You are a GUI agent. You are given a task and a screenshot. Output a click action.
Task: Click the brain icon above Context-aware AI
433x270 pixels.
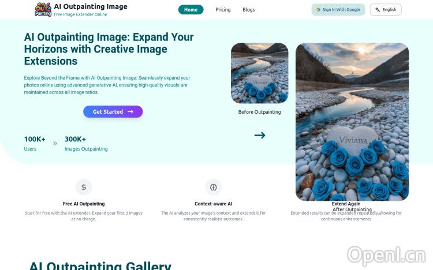(x=213, y=187)
